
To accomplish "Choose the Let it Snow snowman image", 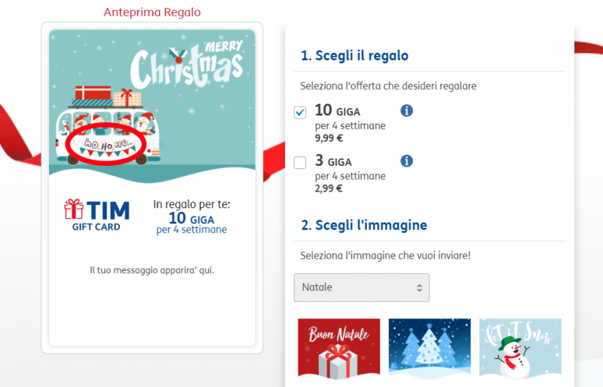I will 520,348.
